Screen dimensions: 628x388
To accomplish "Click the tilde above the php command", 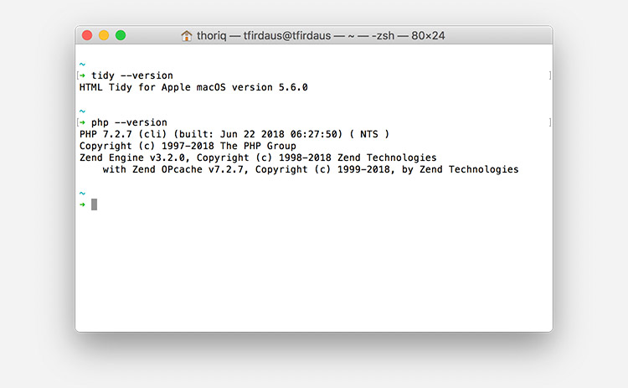I will coord(82,111).
